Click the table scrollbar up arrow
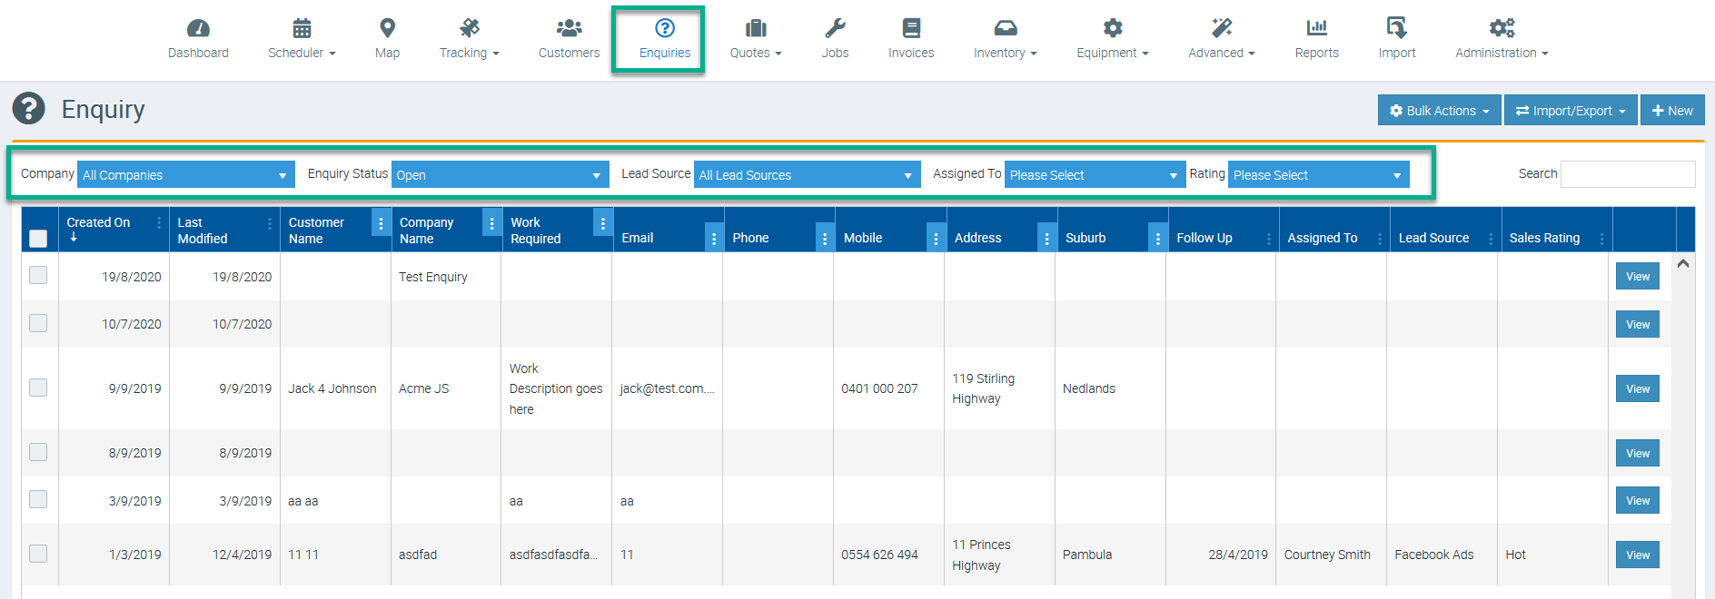 point(1683,264)
